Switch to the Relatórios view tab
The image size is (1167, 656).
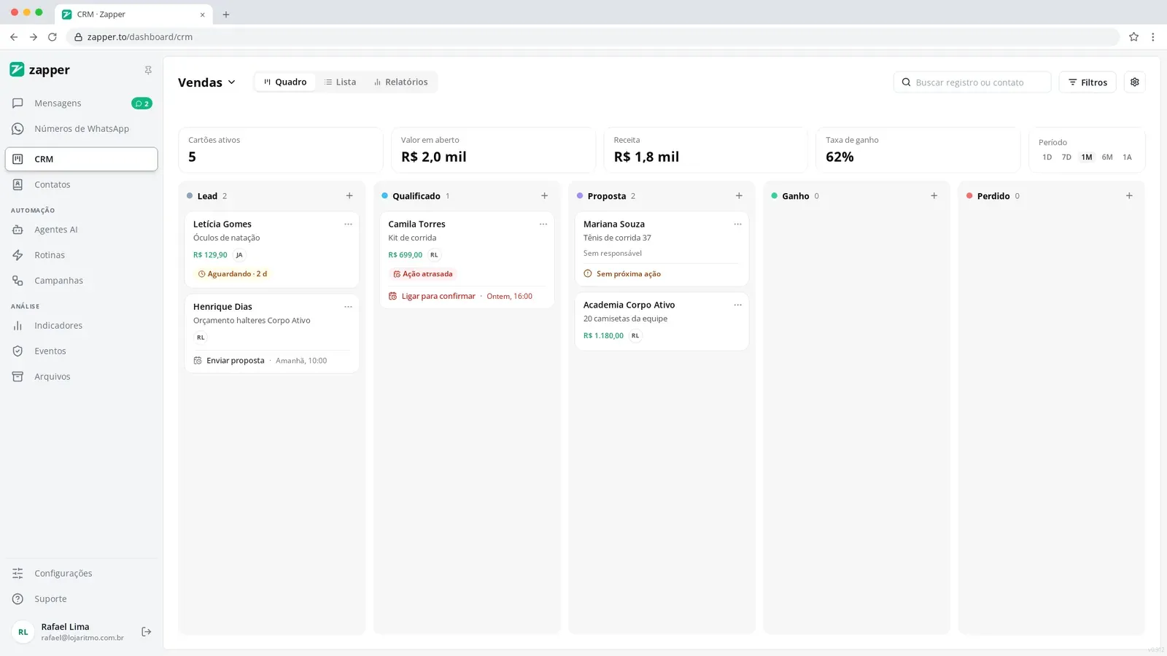pyautogui.click(x=401, y=82)
